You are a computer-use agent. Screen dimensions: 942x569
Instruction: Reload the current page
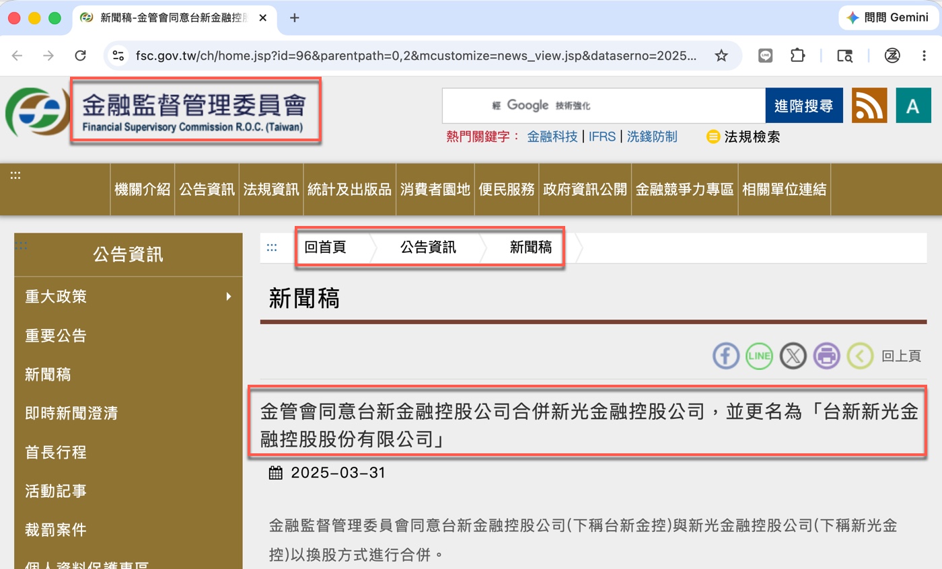[x=80, y=56]
